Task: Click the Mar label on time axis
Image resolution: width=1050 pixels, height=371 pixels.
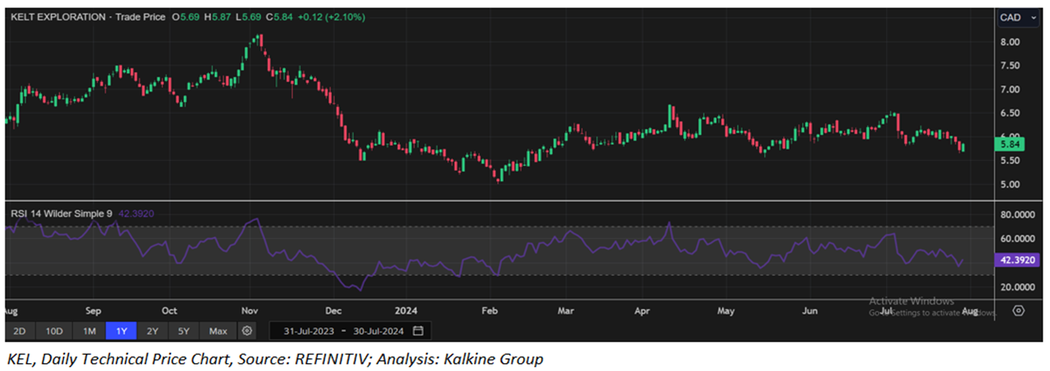Action: pyautogui.click(x=566, y=311)
